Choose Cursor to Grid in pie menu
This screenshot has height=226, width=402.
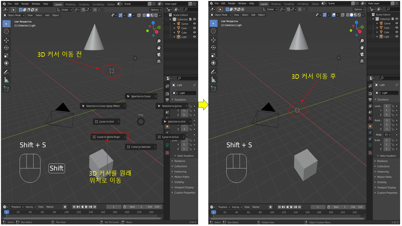pyautogui.click(x=106, y=121)
